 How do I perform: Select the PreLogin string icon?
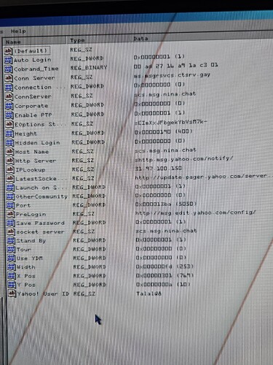pos(11,214)
